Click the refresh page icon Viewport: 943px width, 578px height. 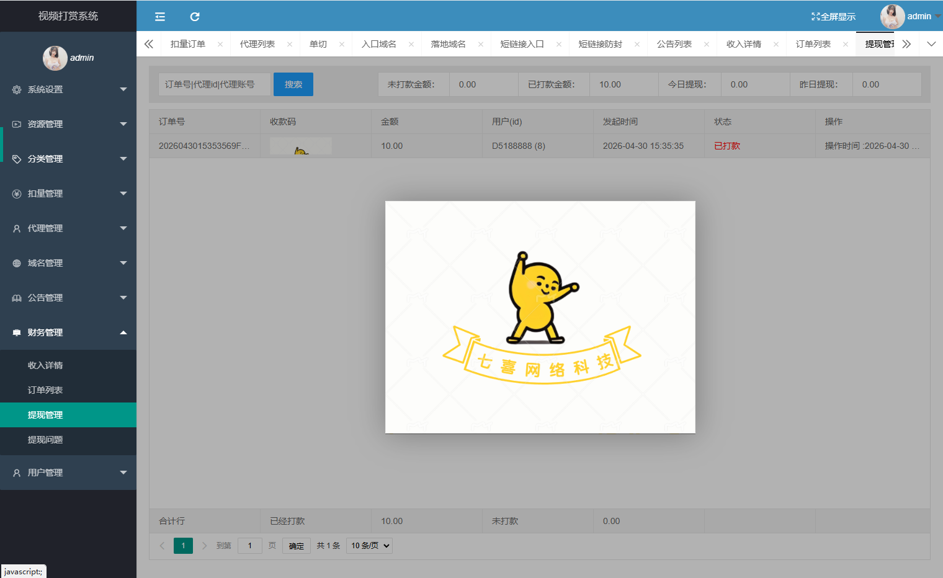pos(195,17)
